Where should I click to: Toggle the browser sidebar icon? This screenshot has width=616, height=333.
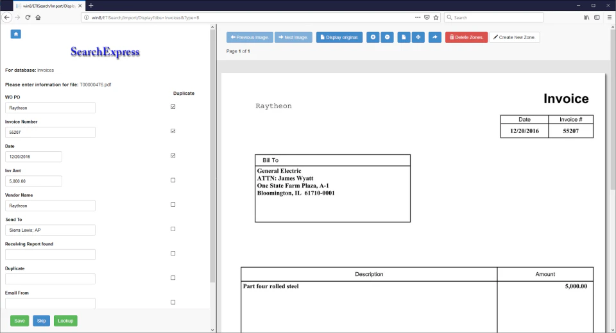(597, 17)
